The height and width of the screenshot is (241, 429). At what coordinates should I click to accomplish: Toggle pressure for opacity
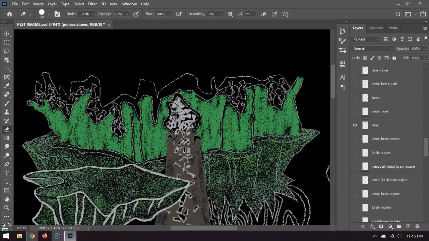(136, 14)
